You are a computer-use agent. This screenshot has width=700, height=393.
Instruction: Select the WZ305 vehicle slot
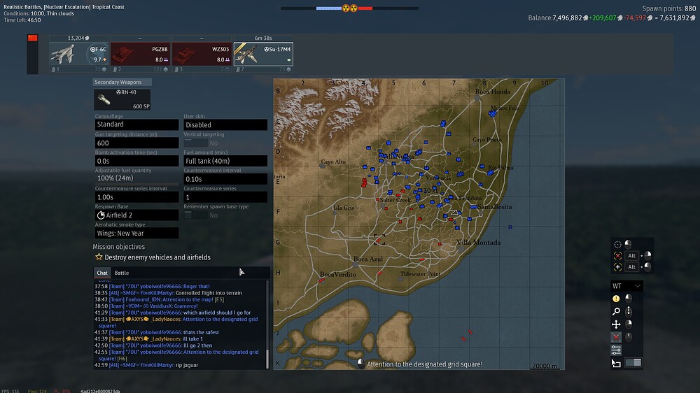point(202,54)
